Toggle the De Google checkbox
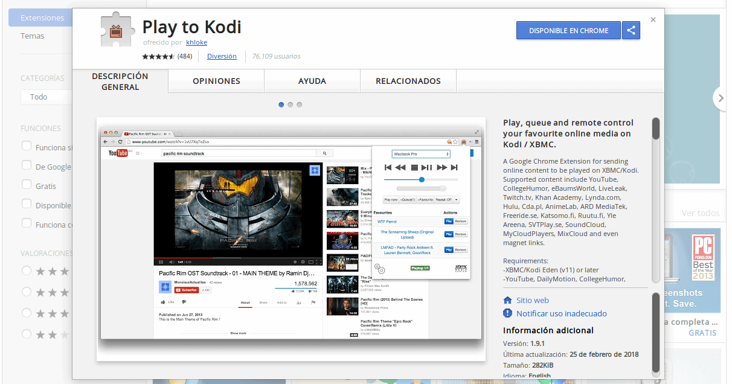Screen dimensions: 732x384 (x=27, y=165)
